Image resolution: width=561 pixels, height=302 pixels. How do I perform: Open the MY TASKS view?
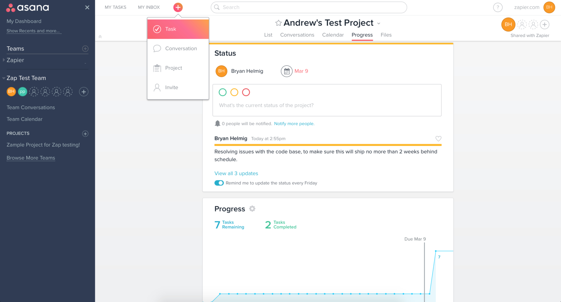pos(115,7)
